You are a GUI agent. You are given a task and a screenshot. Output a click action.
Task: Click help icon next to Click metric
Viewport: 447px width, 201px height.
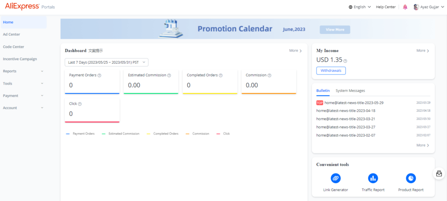pyautogui.click(x=80, y=104)
